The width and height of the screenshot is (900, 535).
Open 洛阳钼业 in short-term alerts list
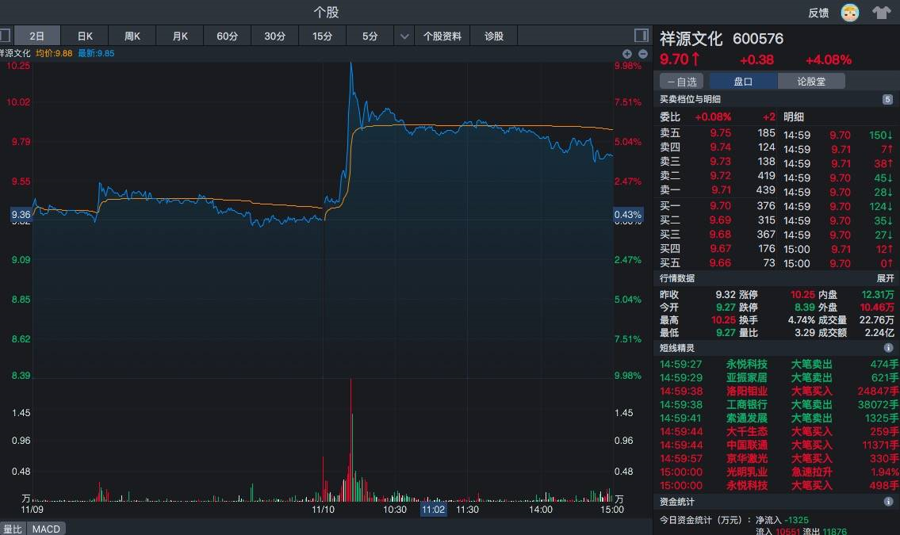pyautogui.click(x=746, y=391)
